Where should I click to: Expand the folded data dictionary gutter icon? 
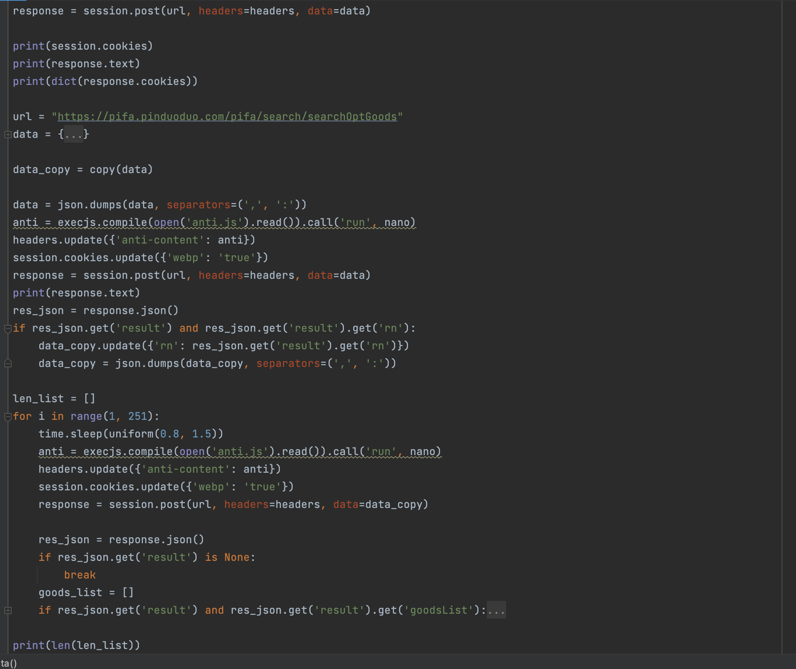click(8, 135)
